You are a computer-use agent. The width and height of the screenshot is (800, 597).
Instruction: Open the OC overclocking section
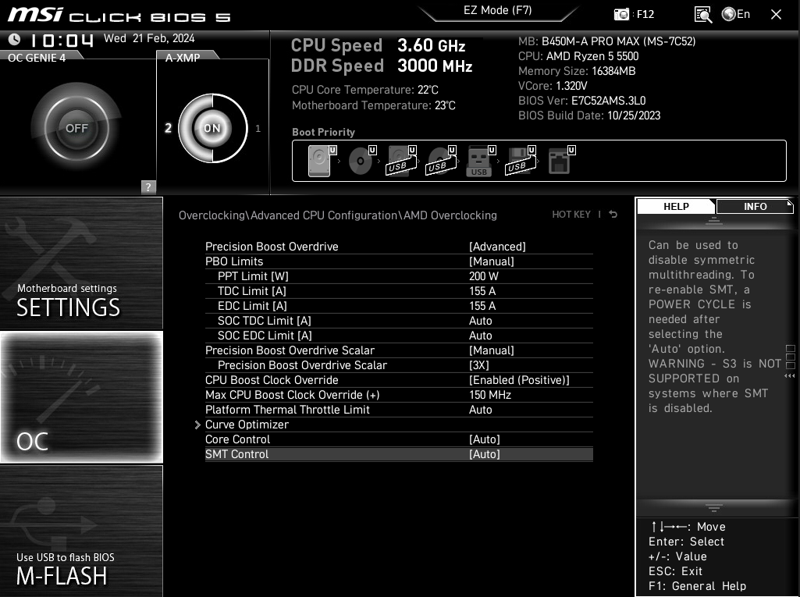click(82, 397)
